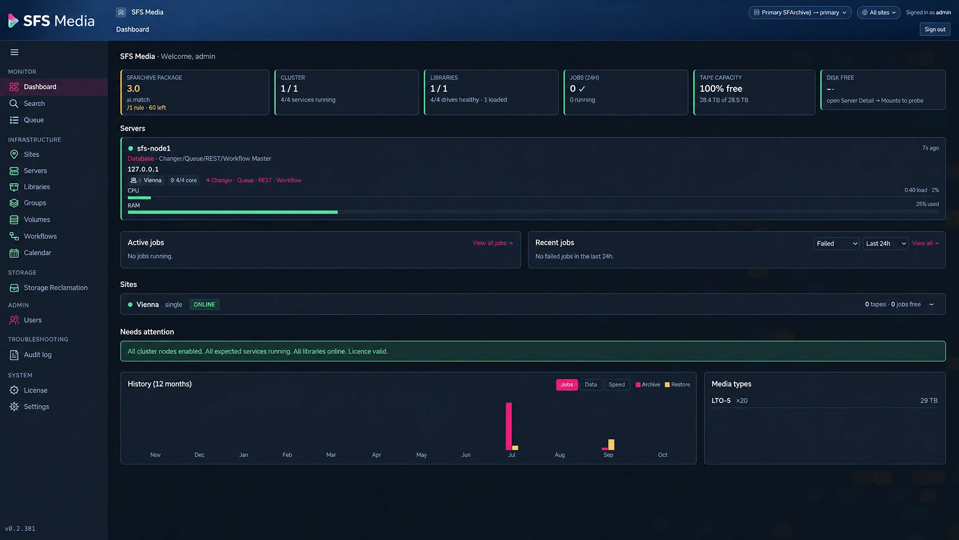
Task: Open Dashboard in the sidebar
Action: pos(54,87)
